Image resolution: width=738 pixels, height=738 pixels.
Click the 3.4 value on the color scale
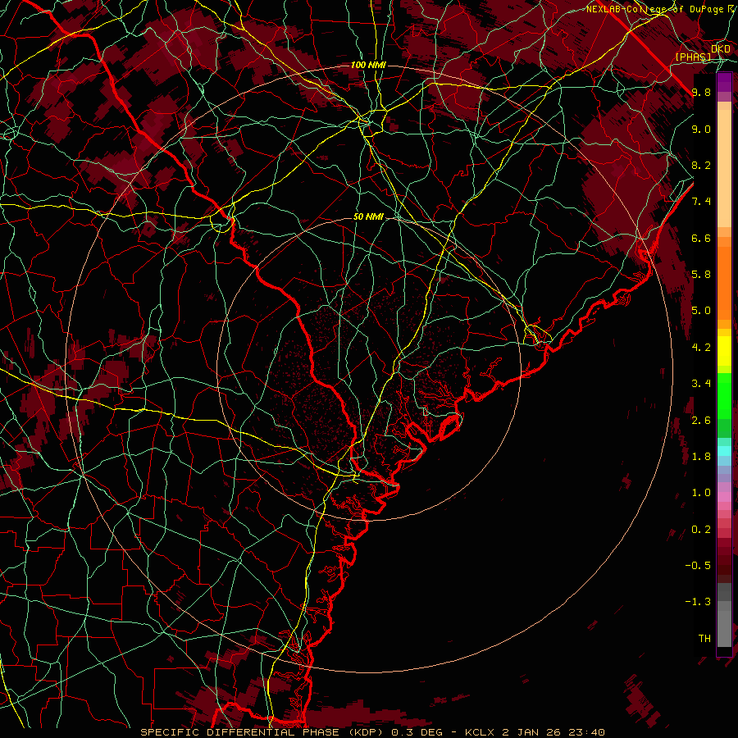(x=701, y=384)
